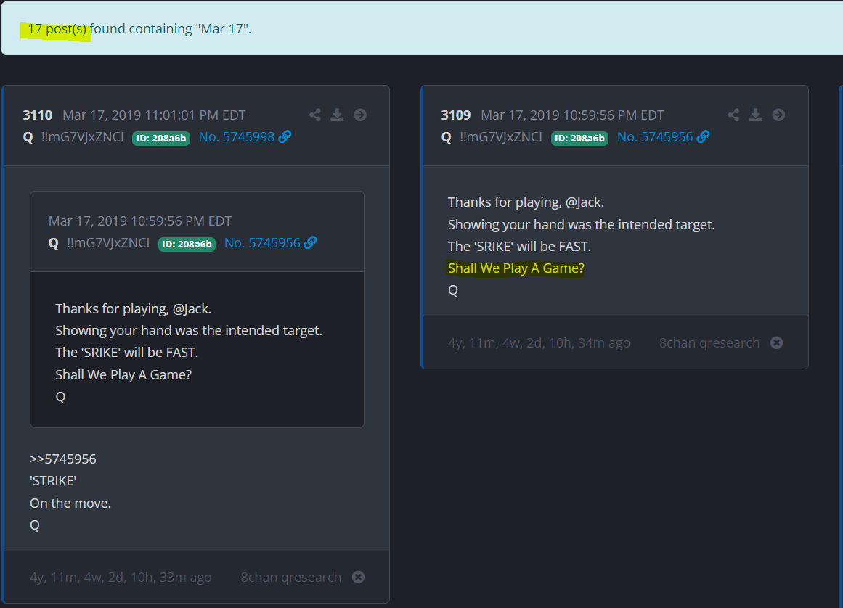Click '4y, 11m, 4w, 2d, 10h, 34m ago'

[539, 342]
